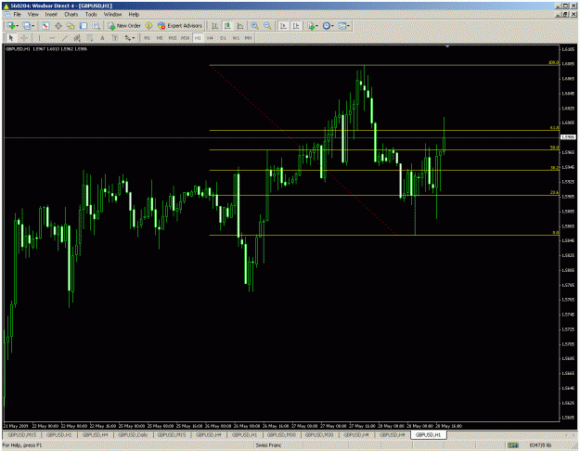Click the Swiss Franc profile in status bar
The height and width of the screenshot is (451, 580).
pyautogui.click(x=268, y=445)
